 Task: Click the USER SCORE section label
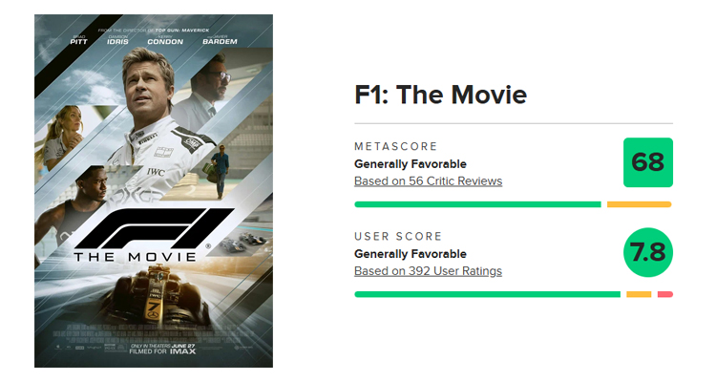[398, 236]
